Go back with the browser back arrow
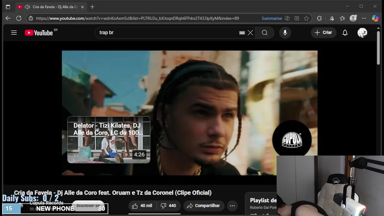 (8, 18)
